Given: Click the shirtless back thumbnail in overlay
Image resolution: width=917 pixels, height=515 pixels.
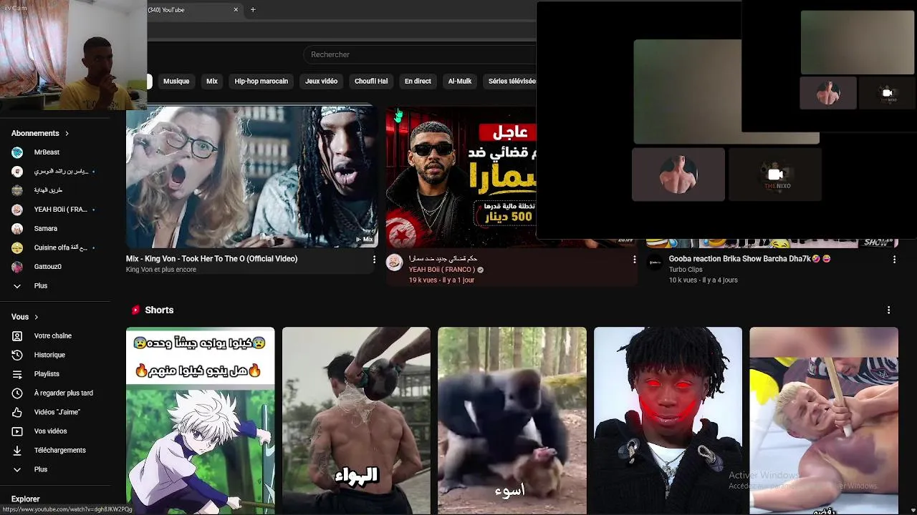Looking at the screenshot, I should [x=678, y=175].
